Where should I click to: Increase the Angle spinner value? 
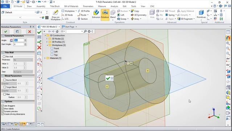[x=25, y=40]
